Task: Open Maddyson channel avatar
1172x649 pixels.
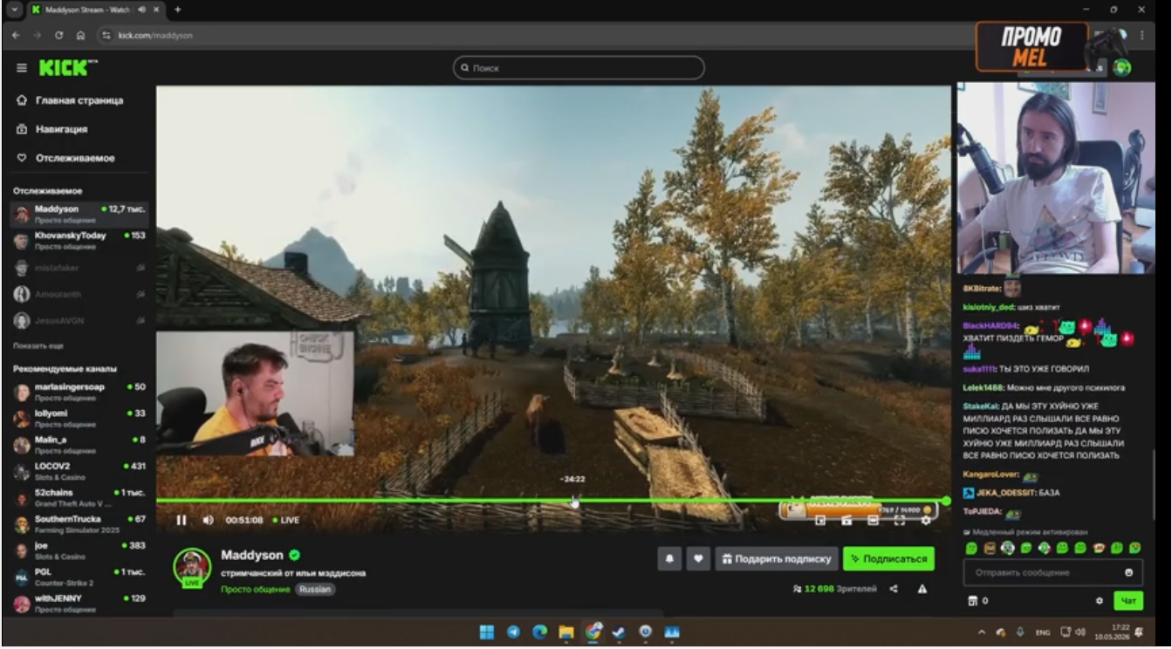Action: [x=192, y=567]
